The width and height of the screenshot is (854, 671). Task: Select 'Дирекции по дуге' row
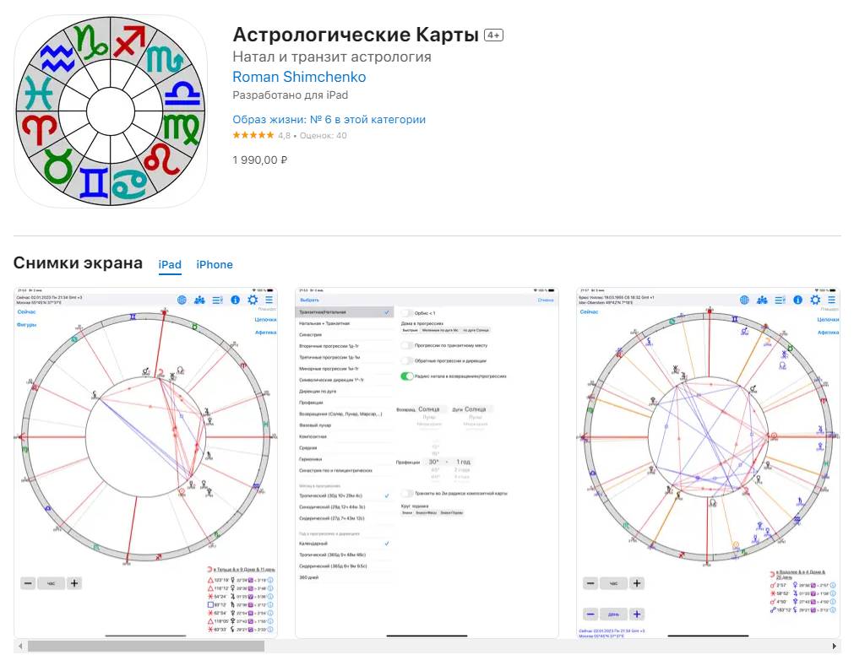click(x=344, y=392)
